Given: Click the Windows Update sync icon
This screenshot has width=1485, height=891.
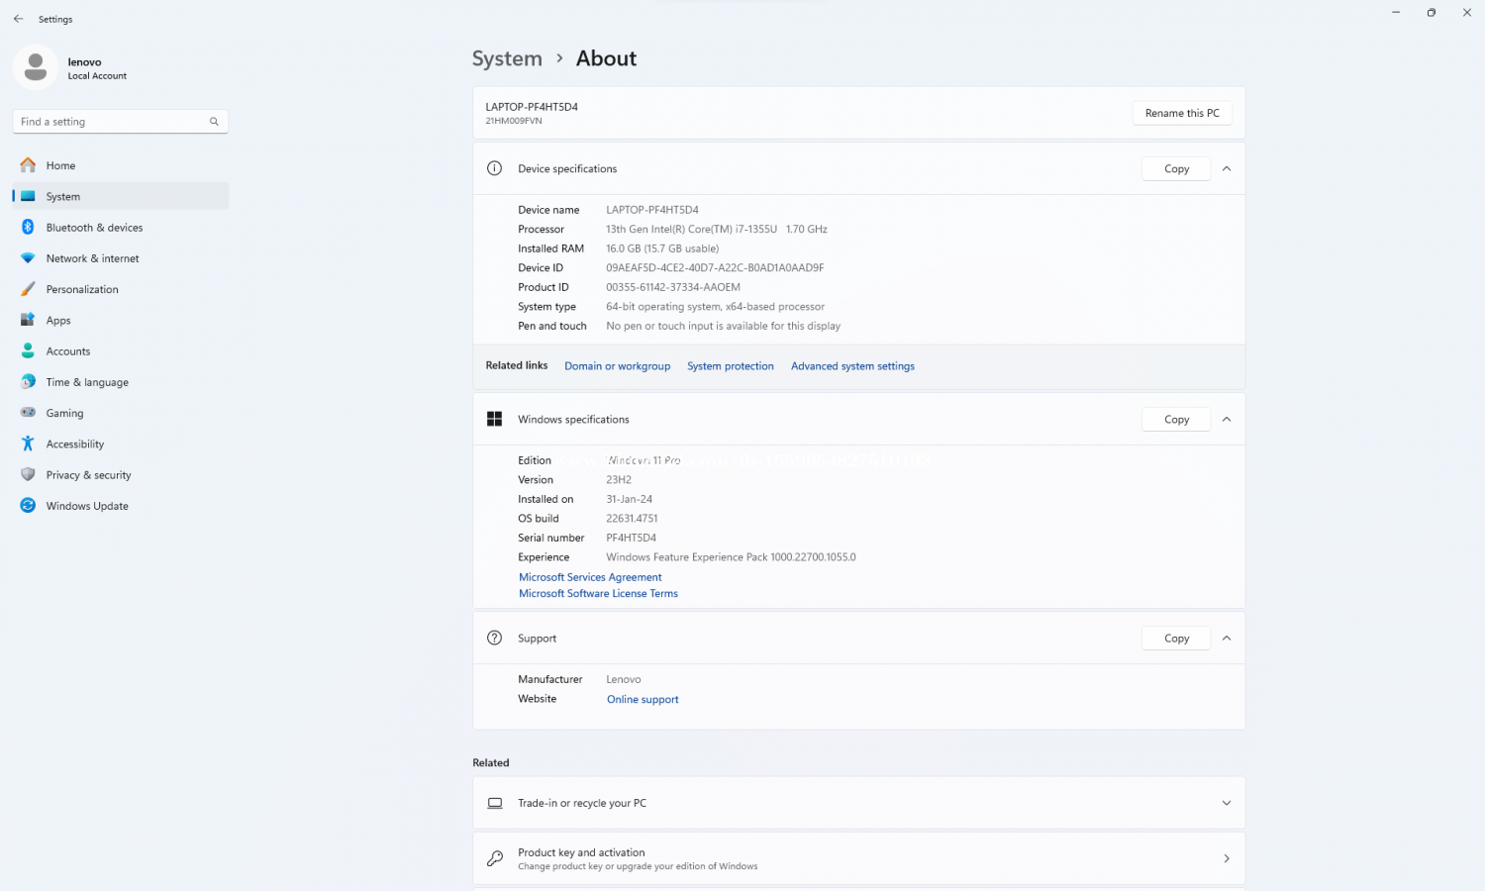Looking at the screenshot, I should [28, 505].
